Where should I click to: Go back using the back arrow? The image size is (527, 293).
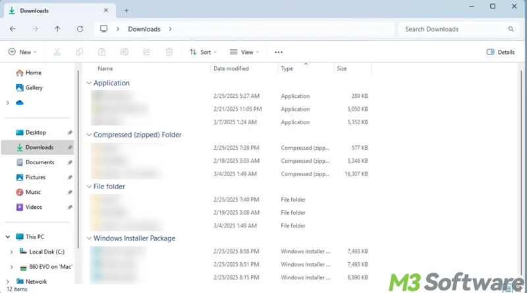pos(13,29)
